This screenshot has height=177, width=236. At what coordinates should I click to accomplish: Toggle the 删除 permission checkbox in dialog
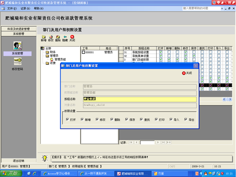(112, 119)
